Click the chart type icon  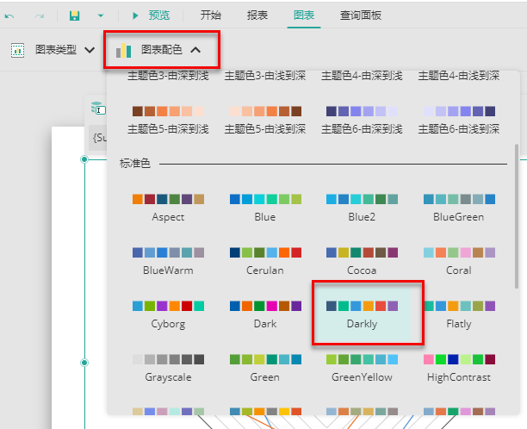(x=17, y=50)
